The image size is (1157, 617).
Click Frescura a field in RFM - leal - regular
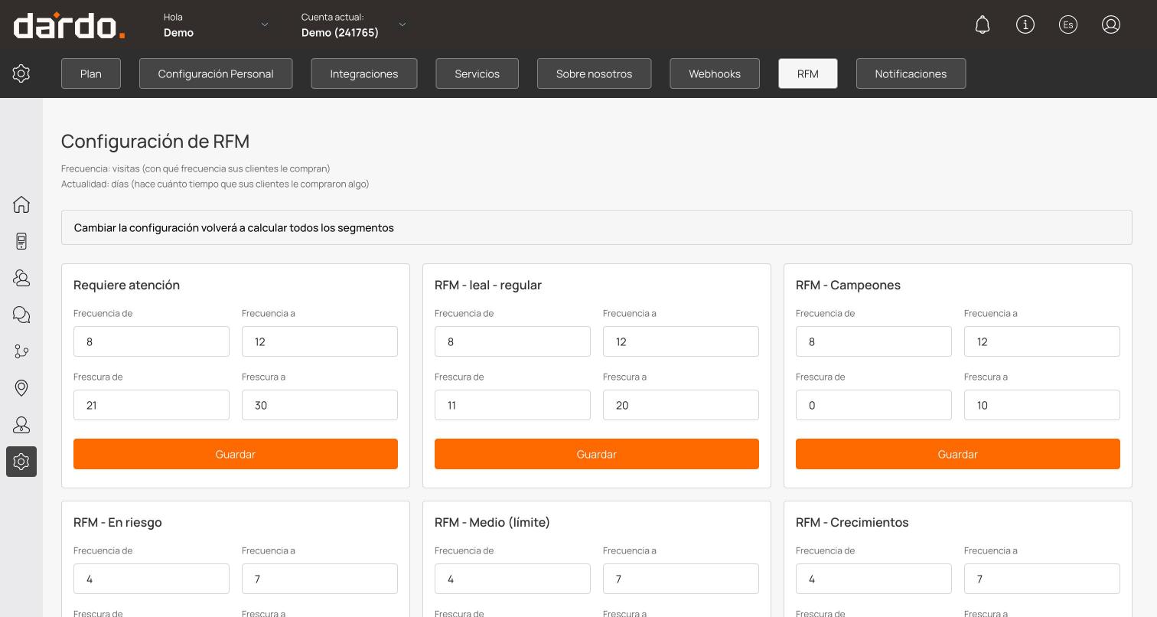point(681,405)
